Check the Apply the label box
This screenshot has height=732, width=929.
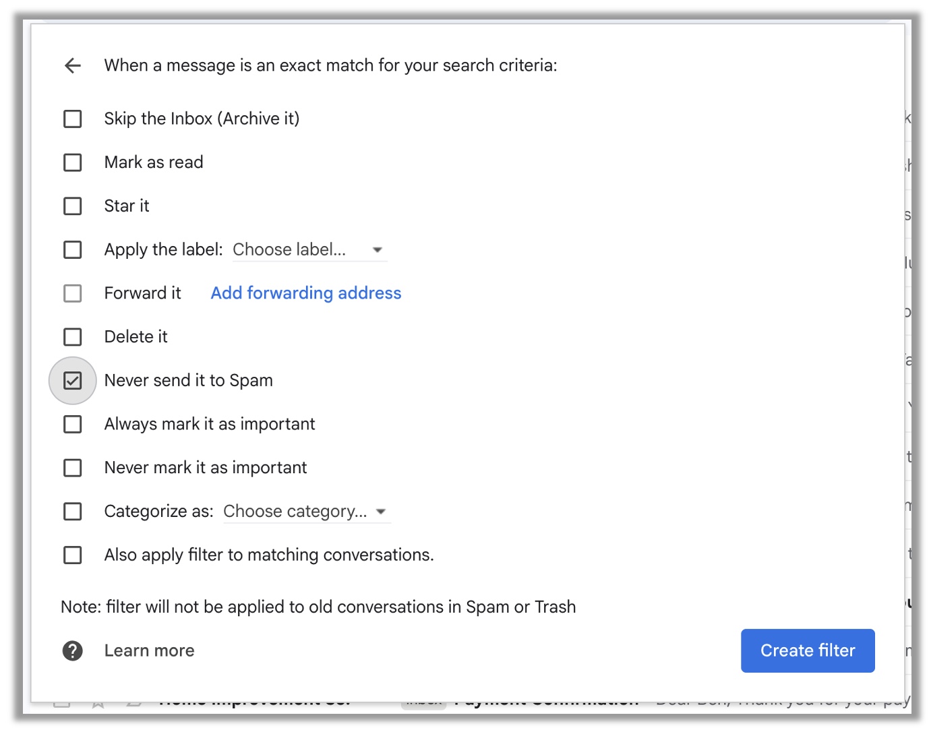[73, 250]
